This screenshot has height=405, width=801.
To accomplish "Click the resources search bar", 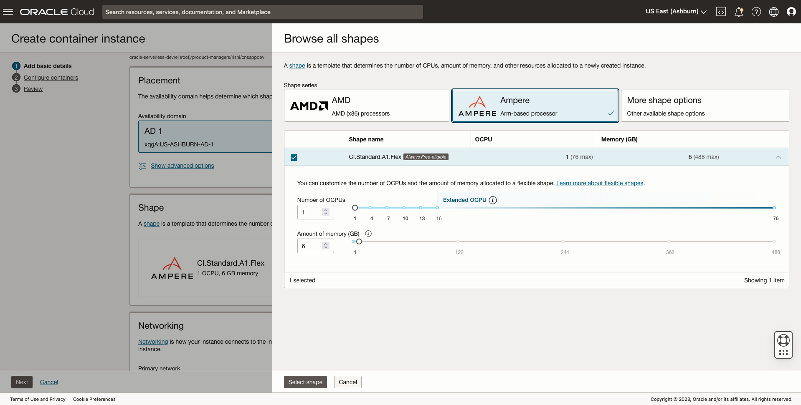I will [x=262, y=12].
